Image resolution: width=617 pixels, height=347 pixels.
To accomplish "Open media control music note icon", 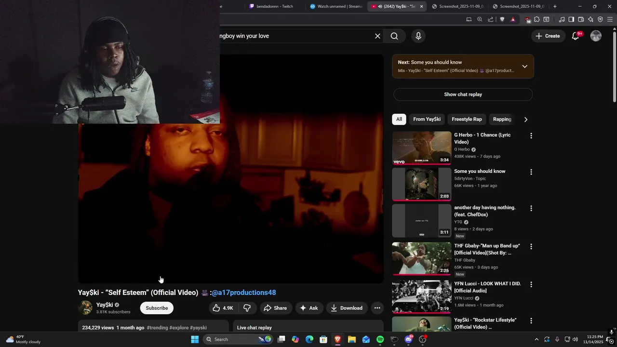I will 562,19.
